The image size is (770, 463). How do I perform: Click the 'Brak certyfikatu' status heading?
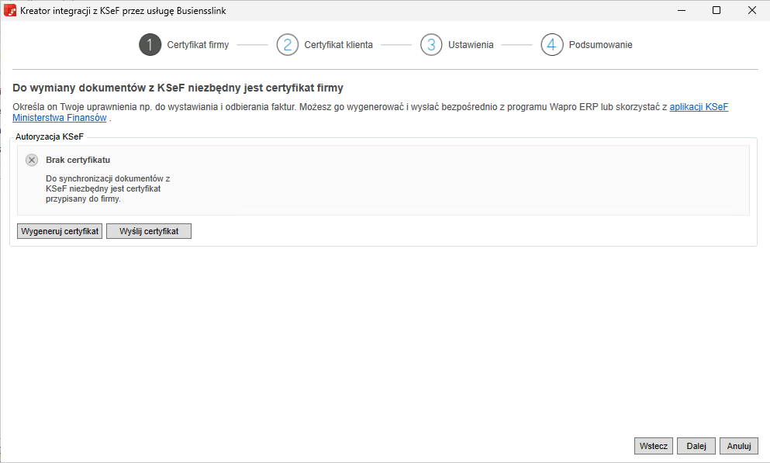78,161
